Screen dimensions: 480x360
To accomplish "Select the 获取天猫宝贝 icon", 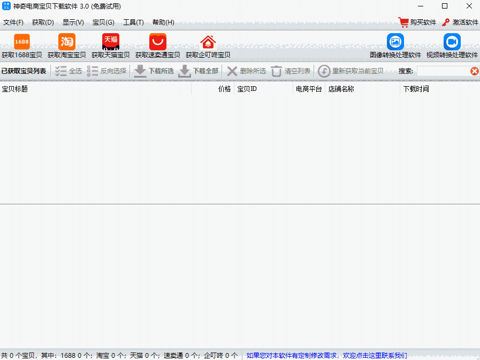I will 111,42.
